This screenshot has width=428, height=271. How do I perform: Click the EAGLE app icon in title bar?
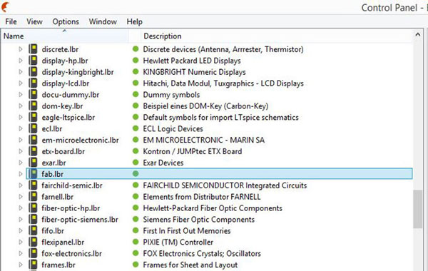click(x=5, y=7)
